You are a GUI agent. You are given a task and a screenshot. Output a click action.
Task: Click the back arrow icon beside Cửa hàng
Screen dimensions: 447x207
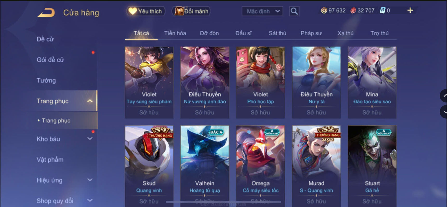tap(46, 12)
